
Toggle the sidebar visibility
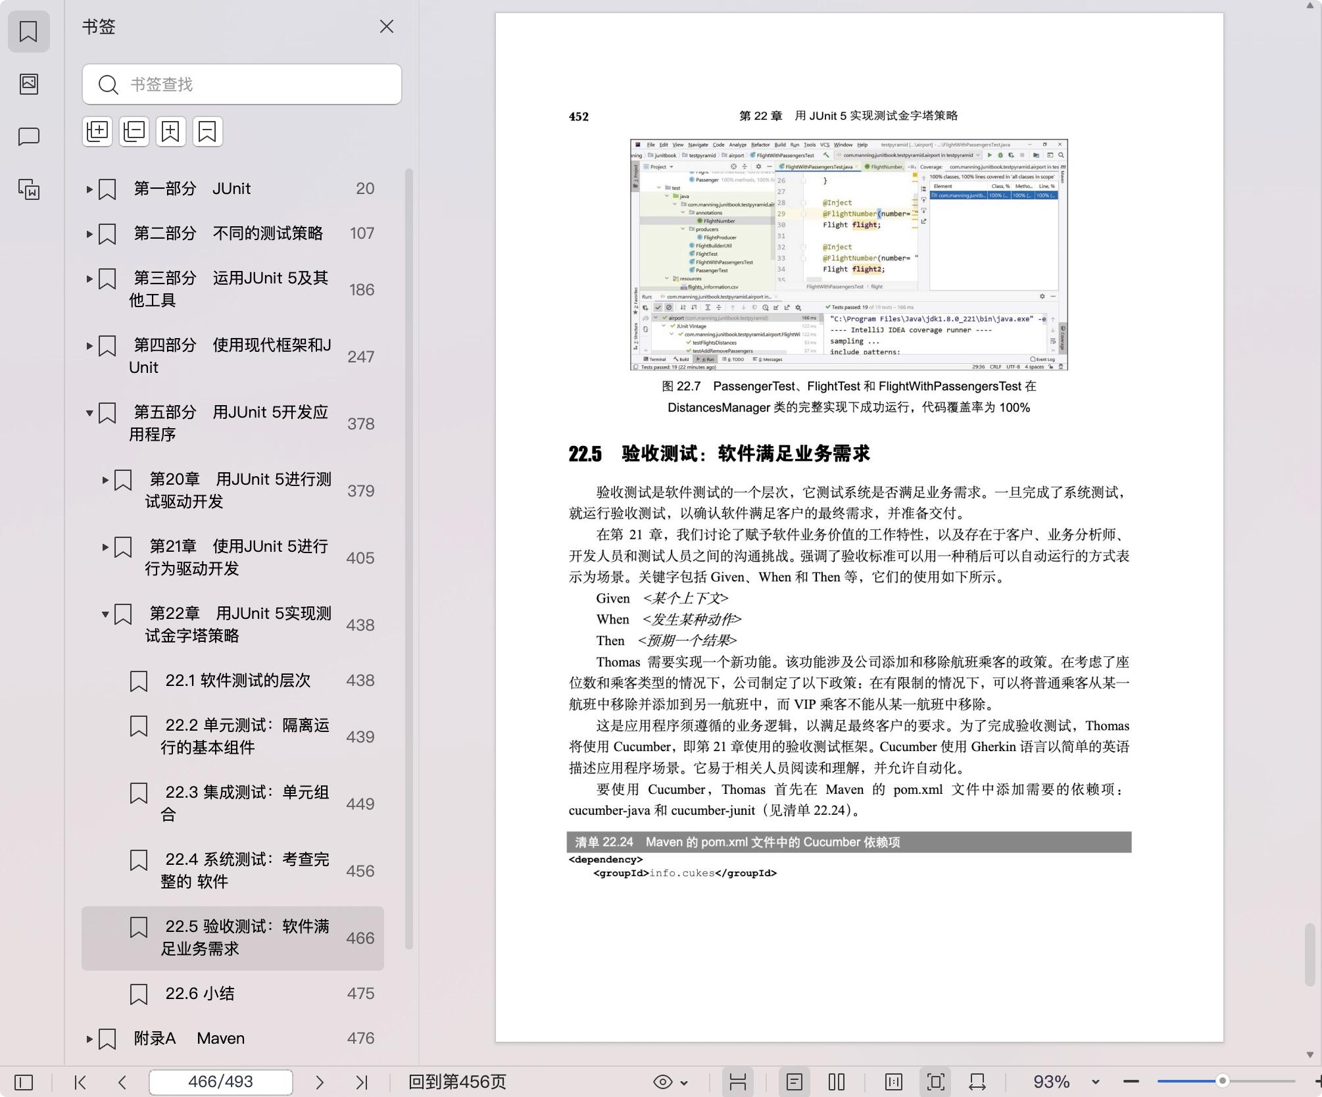pos(24,1082)
